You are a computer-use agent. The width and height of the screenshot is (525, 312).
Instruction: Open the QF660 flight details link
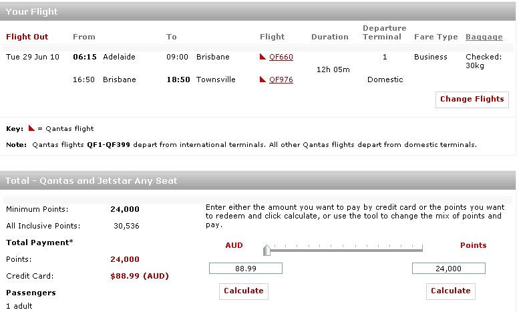[x=281, y=57]
